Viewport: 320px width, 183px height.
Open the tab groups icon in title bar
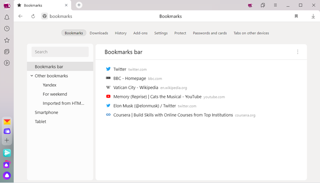coord(263,5)
